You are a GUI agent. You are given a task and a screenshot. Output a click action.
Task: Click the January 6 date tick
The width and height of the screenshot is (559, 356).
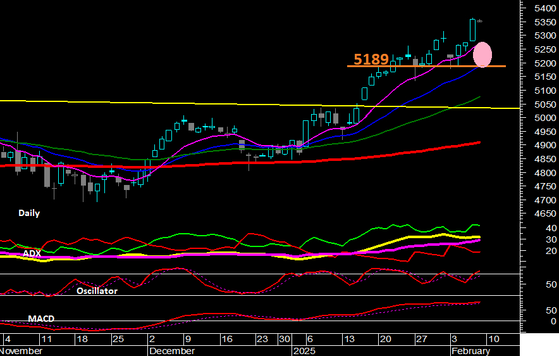click(310, 339)
